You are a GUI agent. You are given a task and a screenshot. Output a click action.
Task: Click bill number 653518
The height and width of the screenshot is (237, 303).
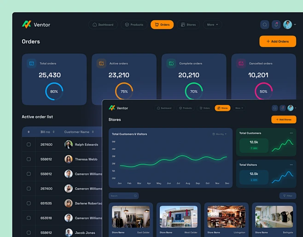(46, 218)
